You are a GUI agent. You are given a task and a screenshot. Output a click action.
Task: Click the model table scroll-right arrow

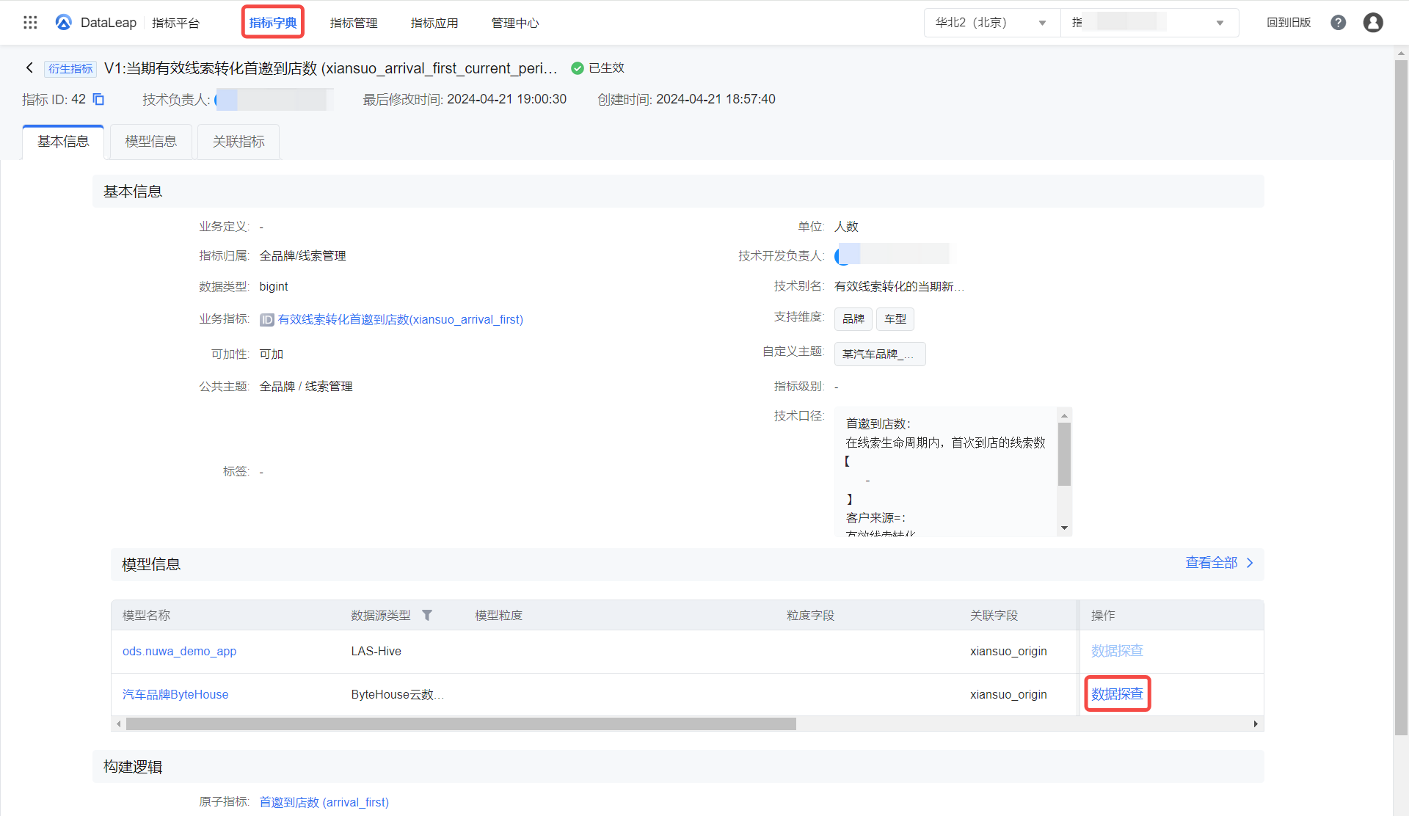point(1256,724)
